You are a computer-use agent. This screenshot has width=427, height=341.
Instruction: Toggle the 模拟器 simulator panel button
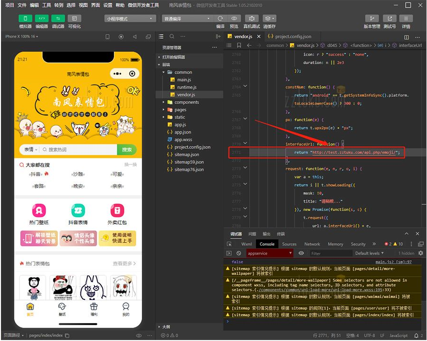tap(25, 18)
